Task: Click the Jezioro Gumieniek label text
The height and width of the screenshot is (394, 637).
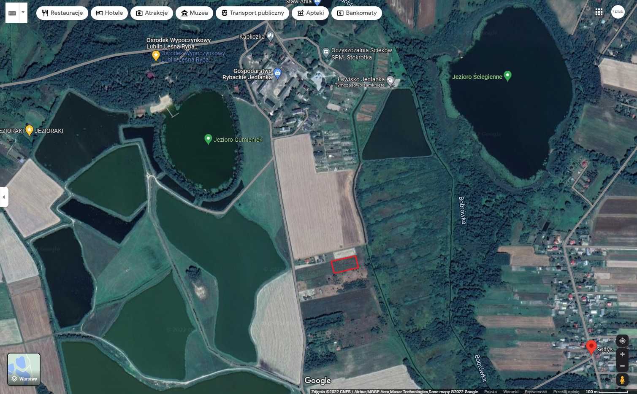Action: 238,140
